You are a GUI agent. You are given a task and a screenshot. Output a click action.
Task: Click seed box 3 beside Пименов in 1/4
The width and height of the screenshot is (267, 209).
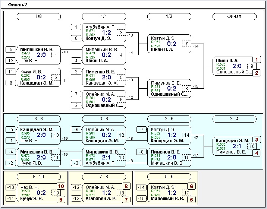click(76, 72)
